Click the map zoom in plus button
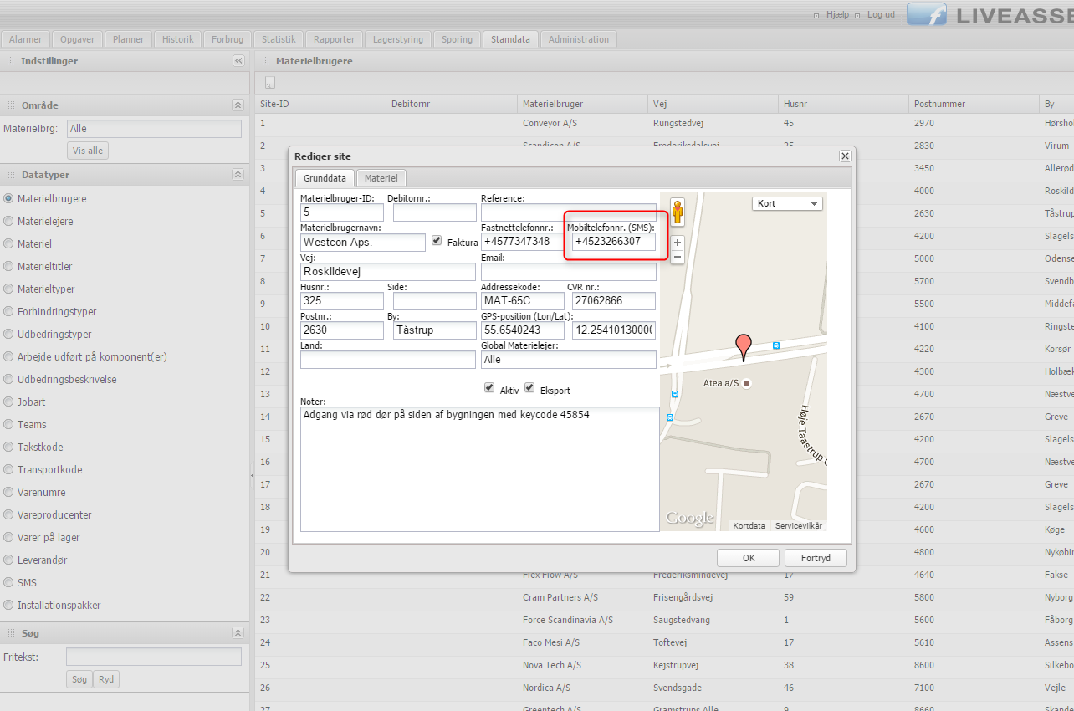 (x=678, y=243)
